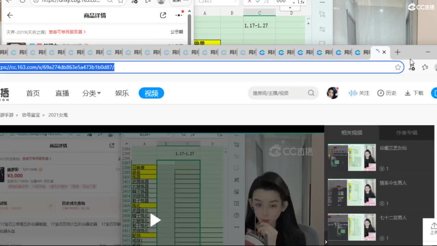Viewport: 437px width, 246px height.
Task: Select spreadsheet column C header
Action: click(259, 13)
